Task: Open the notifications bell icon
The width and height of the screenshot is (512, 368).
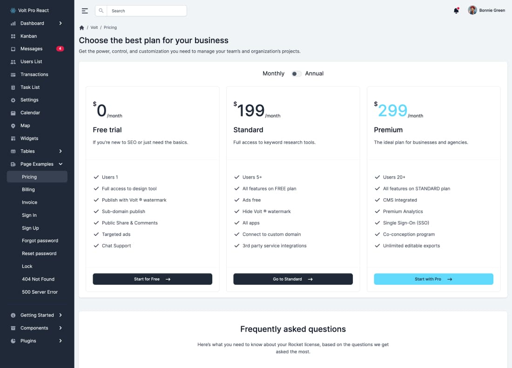Action: tap(456, 11)
